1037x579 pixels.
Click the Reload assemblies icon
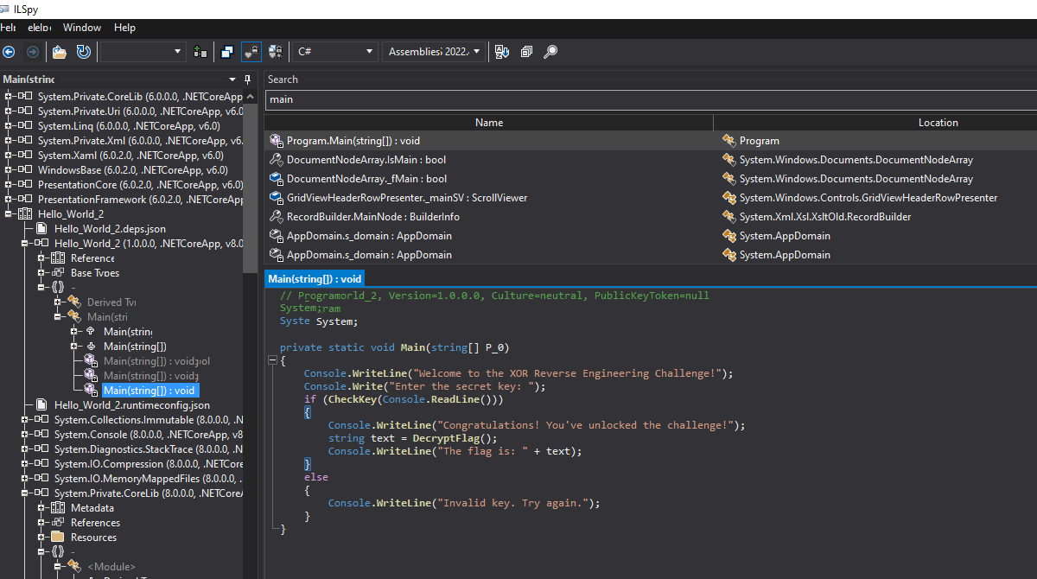coord(83,52)
